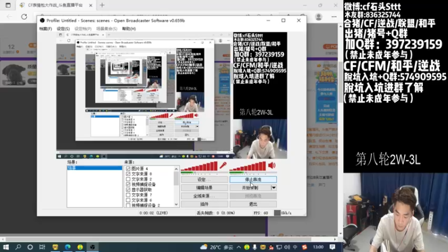Enable 文字来源 2 source

pyautogui.click(x=128, y=179)
